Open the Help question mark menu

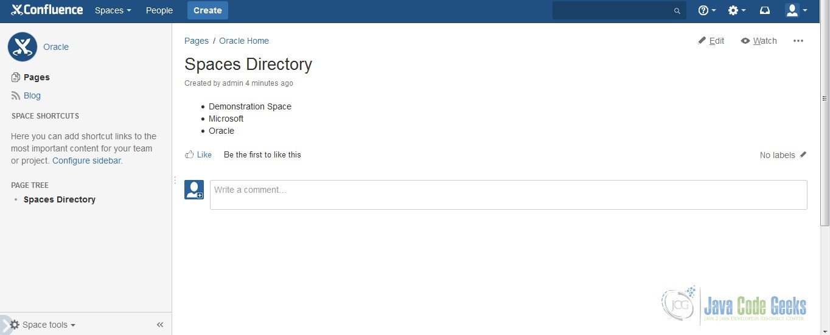707,10
